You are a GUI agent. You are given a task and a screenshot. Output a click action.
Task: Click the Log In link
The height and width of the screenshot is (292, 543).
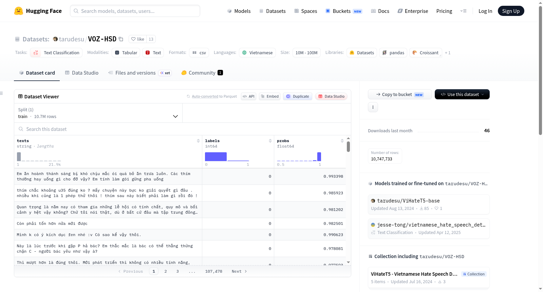click(485, 11)
